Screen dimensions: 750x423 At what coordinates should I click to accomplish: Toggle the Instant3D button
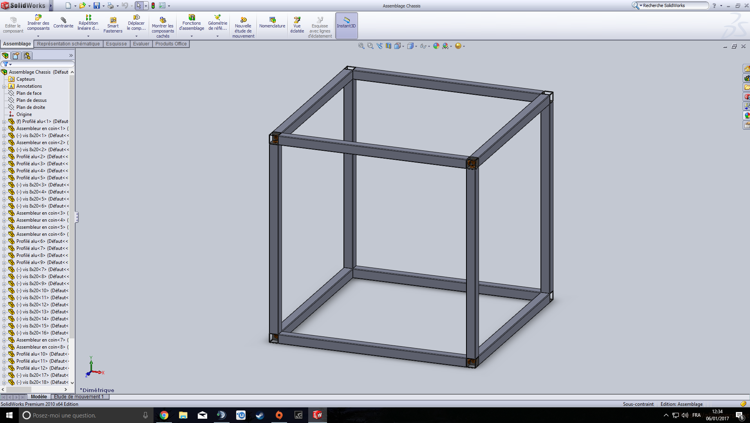coord(346,25)
